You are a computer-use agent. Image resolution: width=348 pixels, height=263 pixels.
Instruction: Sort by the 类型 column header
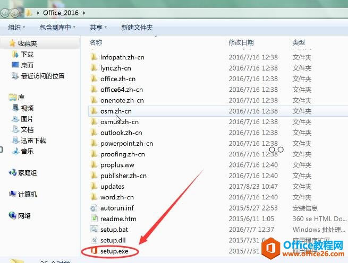pos(299,42)
